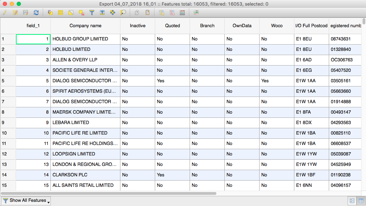Toggle editing mode with the pencil icon
This screenshot has height=206, width=366.
click(x=5, y=13)
